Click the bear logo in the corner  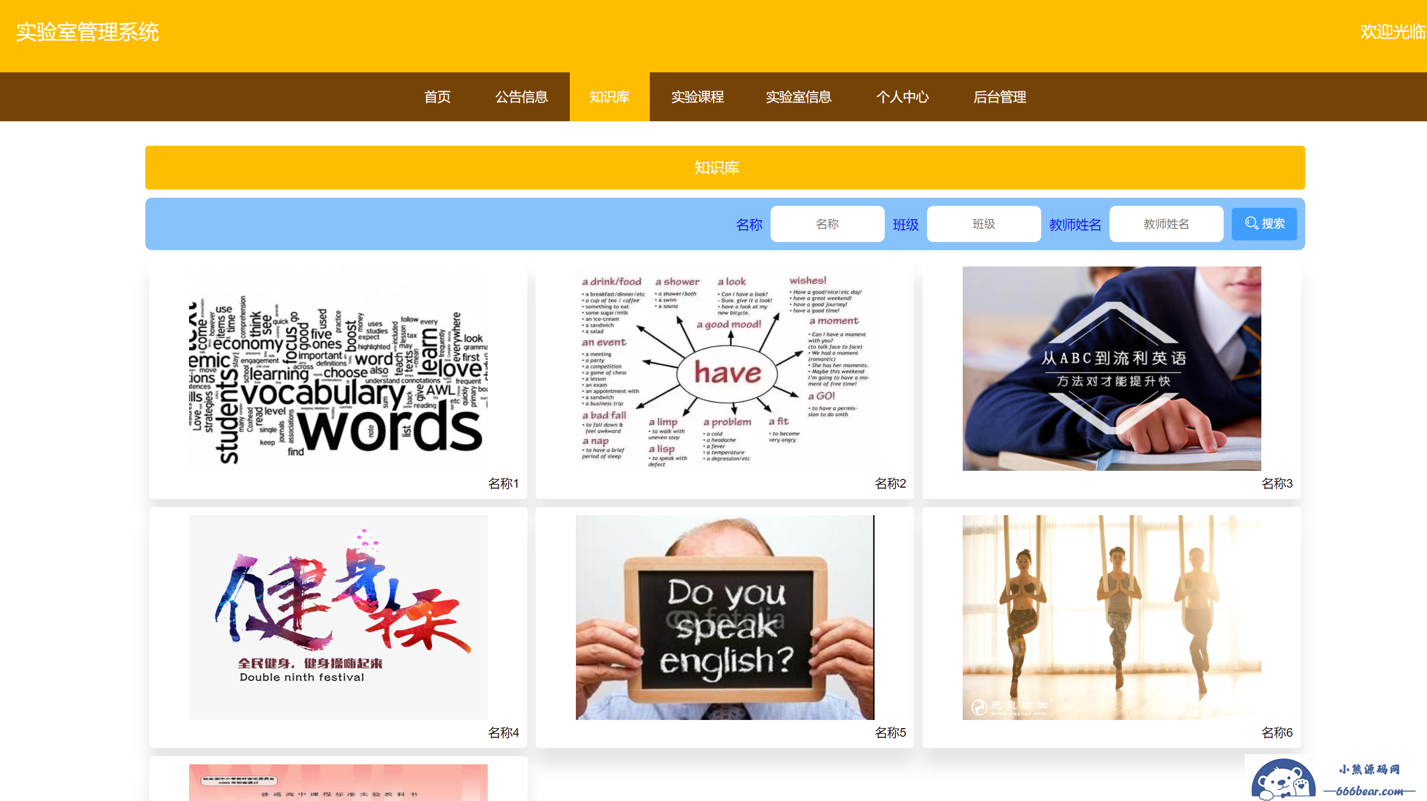click(1283, 780)
